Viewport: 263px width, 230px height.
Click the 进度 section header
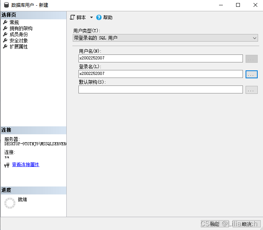click(34, 190)
